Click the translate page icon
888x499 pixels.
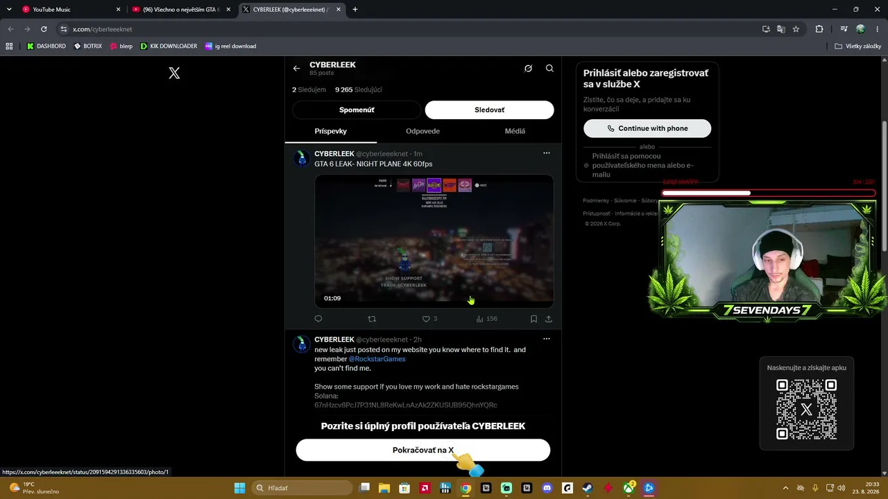click(x=781, y=29)
